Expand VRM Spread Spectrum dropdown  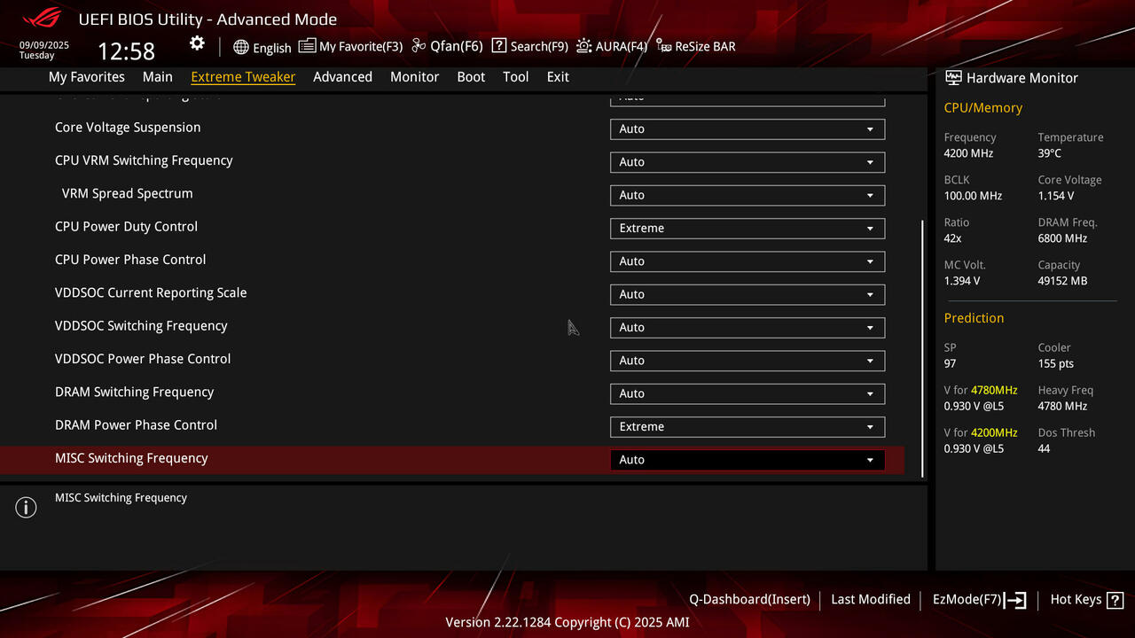point(748,195)
